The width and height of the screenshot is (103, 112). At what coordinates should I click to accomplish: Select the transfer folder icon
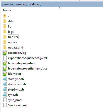[x=5, y=37]
